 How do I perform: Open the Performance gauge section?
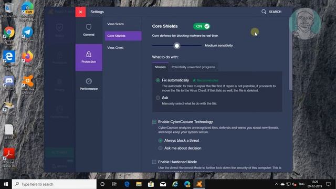point(89,84)
